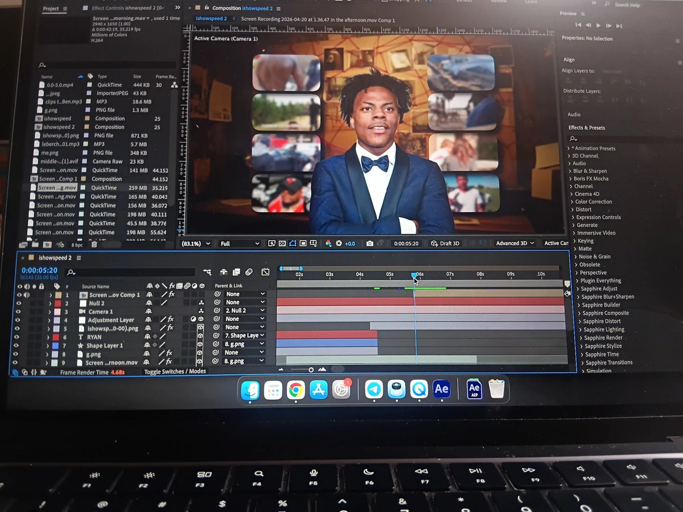Screen dimensions: 683x512
Task: Click pickwhip icon for RYAN layer
Action: (217, 336)
